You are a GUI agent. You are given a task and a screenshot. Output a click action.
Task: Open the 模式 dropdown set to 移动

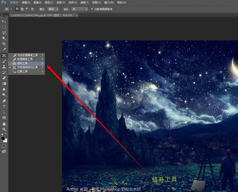tap(53, 9)
